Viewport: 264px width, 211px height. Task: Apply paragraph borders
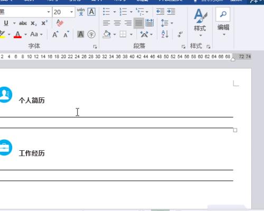point(123,34)
